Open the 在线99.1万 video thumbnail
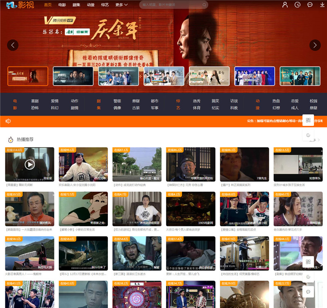Viewport: 327px width, 308px height. (83, 164)
